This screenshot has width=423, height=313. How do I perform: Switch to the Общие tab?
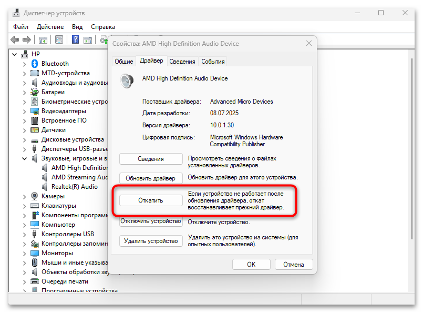[124, 62]
